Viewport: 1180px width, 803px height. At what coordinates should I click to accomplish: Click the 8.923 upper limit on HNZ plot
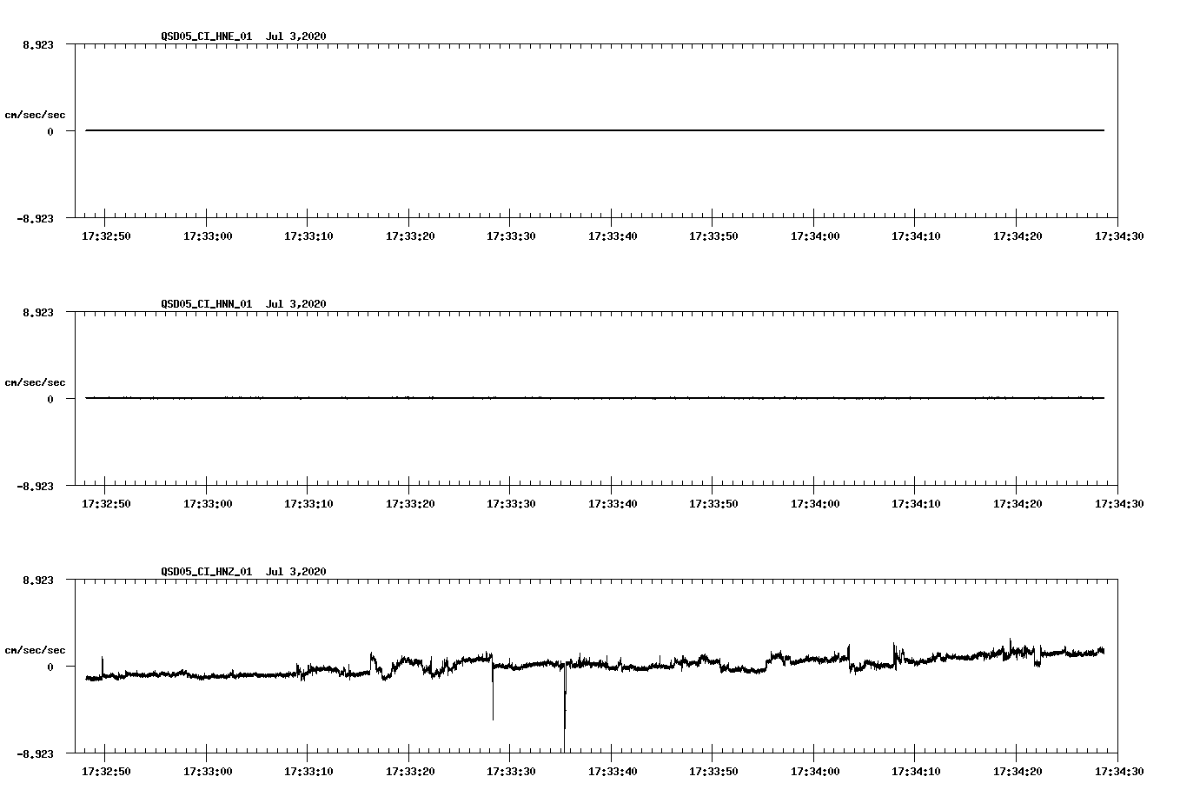tap(37, 580)
